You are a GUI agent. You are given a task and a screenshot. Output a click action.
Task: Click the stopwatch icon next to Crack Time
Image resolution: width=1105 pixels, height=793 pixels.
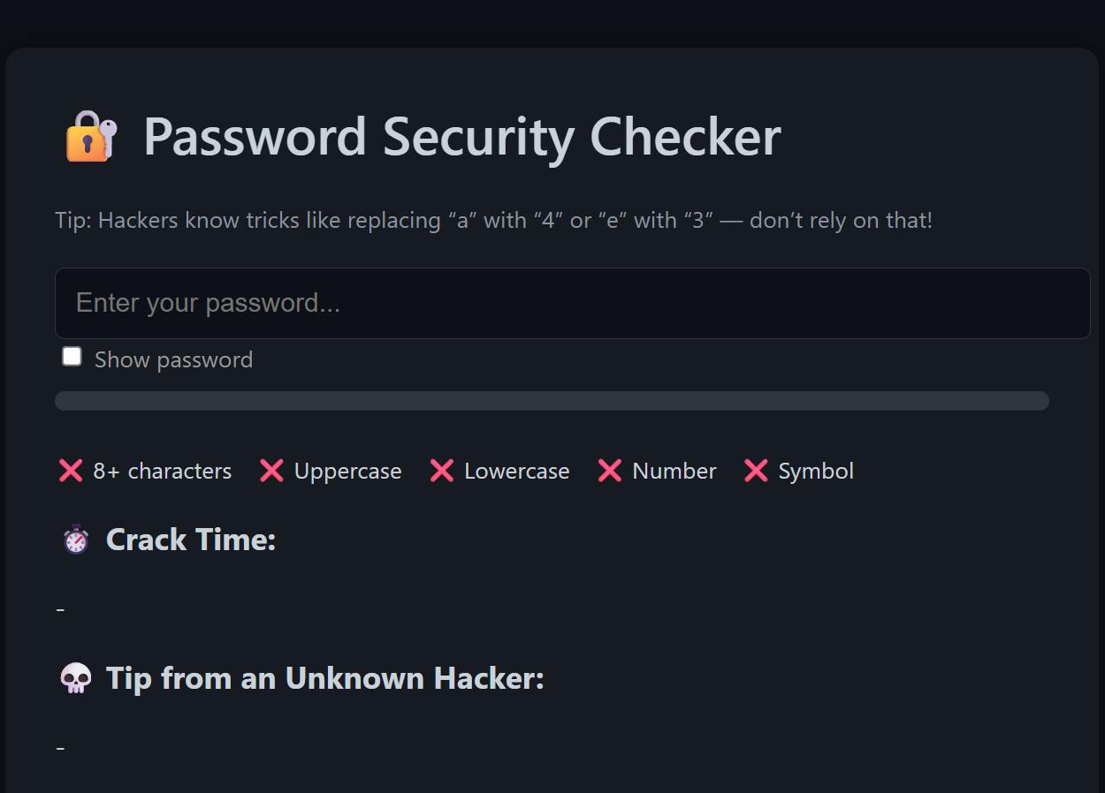point(75,539)
